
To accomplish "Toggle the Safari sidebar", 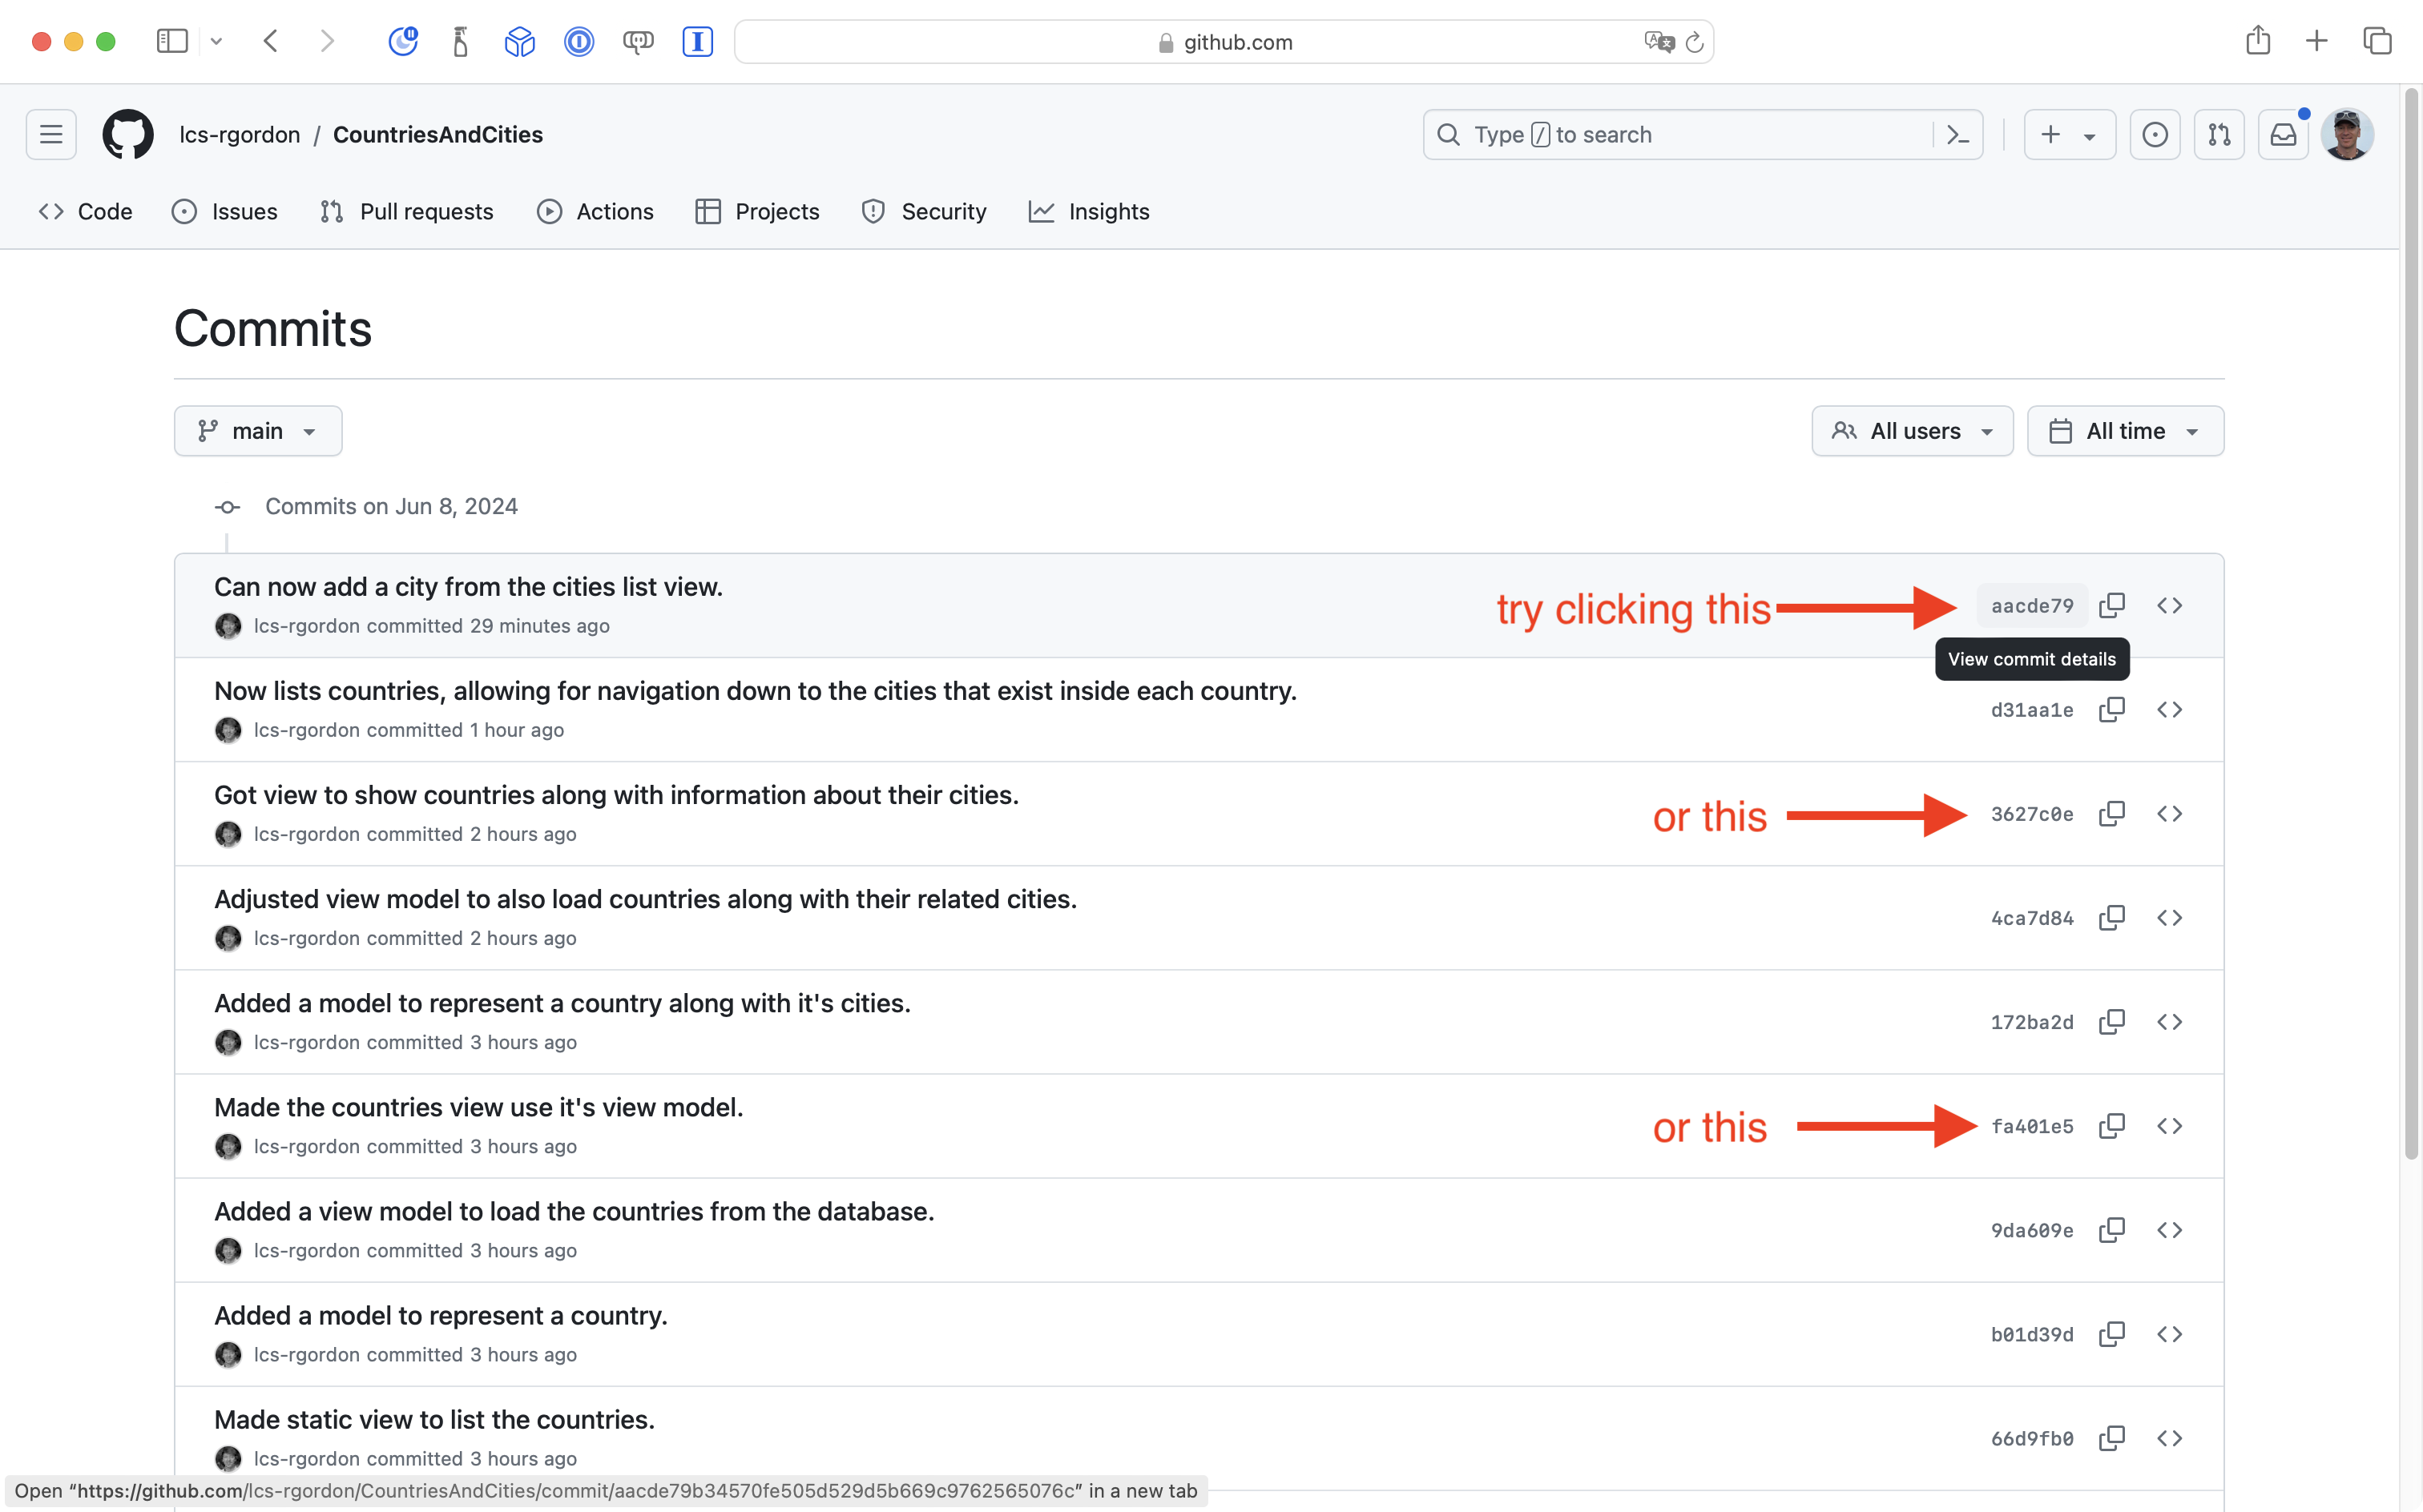I will pyautogui.click(x=172, y=41).
